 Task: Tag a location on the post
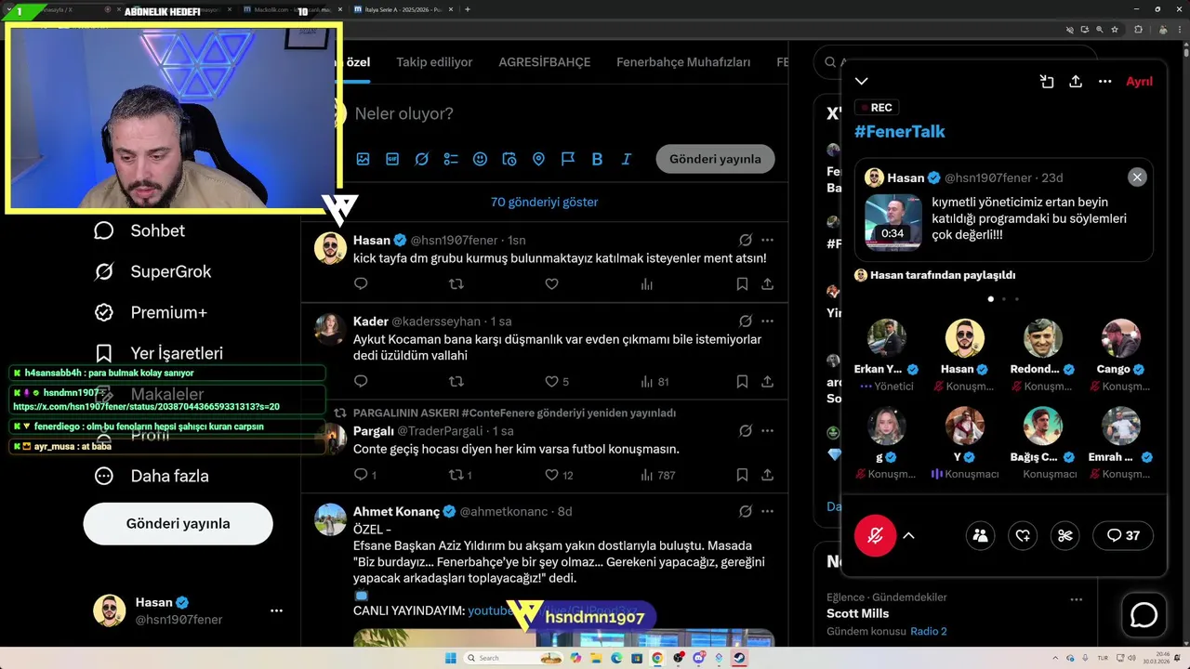(x=538, y=159)
